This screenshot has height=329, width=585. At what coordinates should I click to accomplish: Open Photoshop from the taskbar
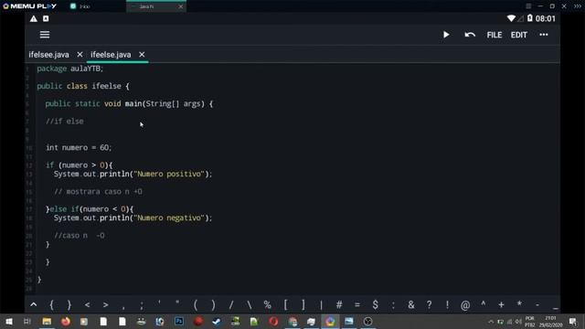click(x=179, y=322)
